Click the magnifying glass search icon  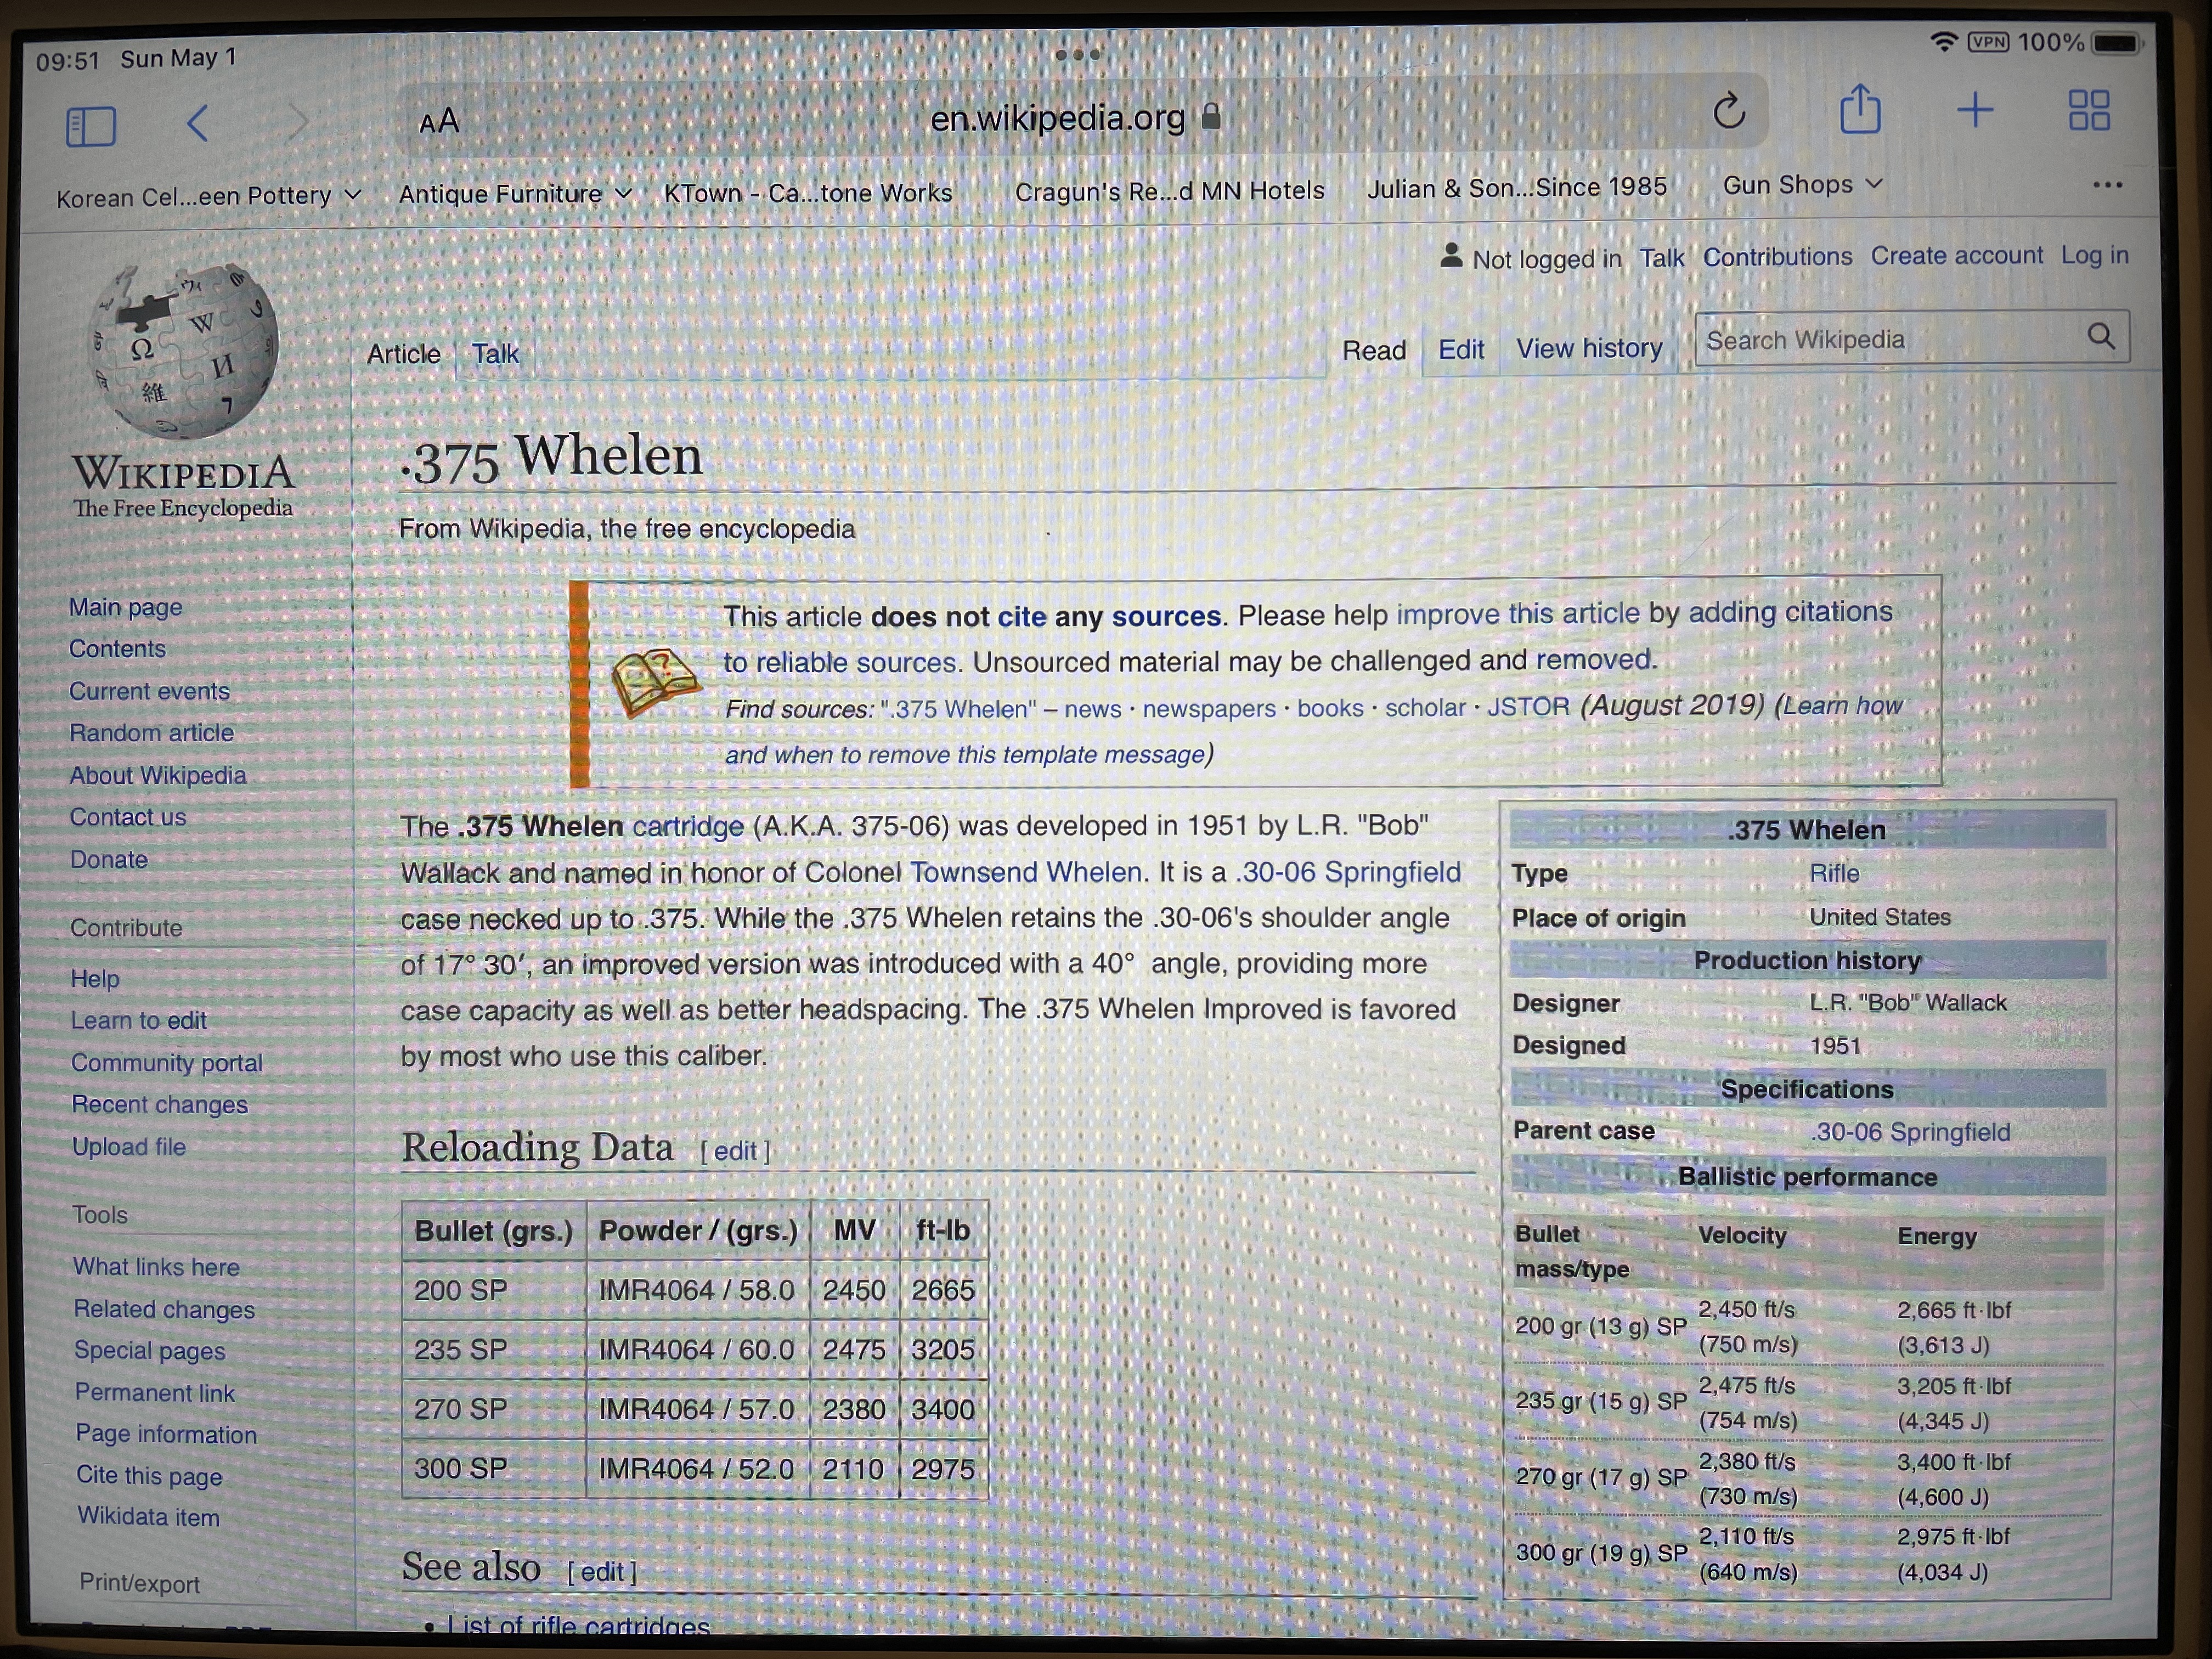click(2101, 336)
